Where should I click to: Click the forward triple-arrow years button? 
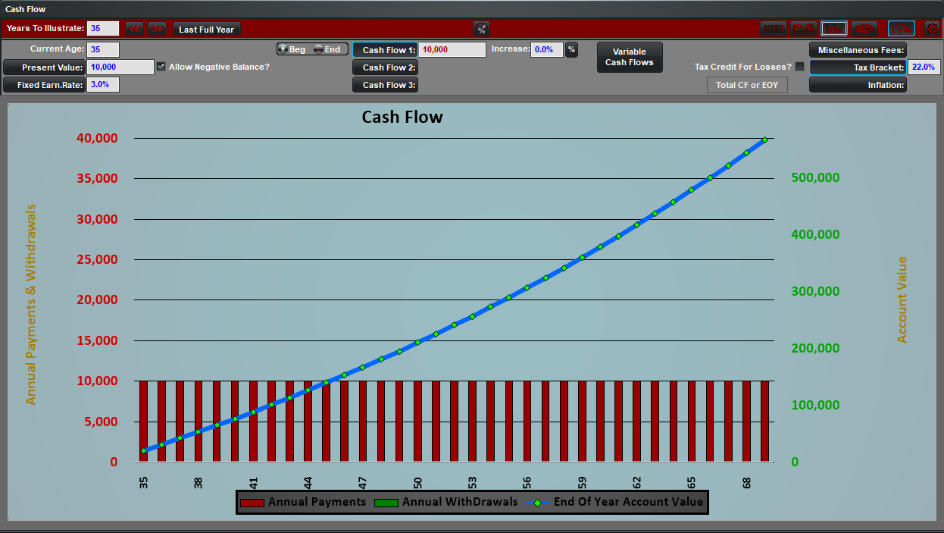pos(157,29)
